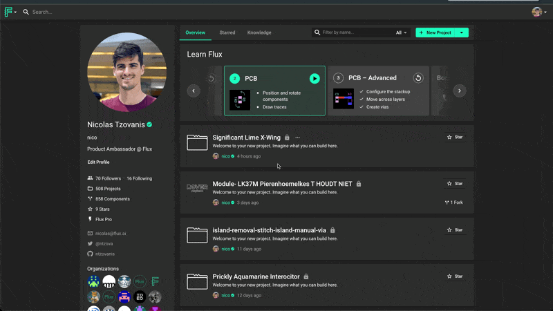Switch to the Overview tab
Viewport: 553px width, 311px height.
coord(195,32)
